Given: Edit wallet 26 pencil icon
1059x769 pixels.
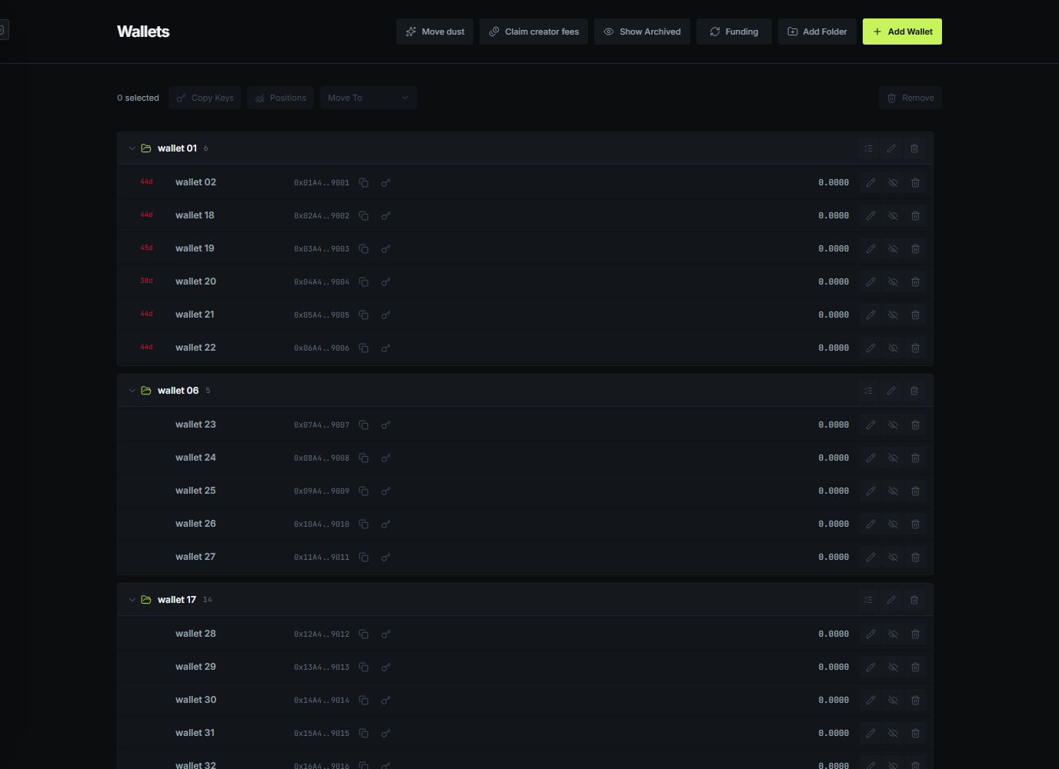Looking at the screenshot, I should click(870, 524).
